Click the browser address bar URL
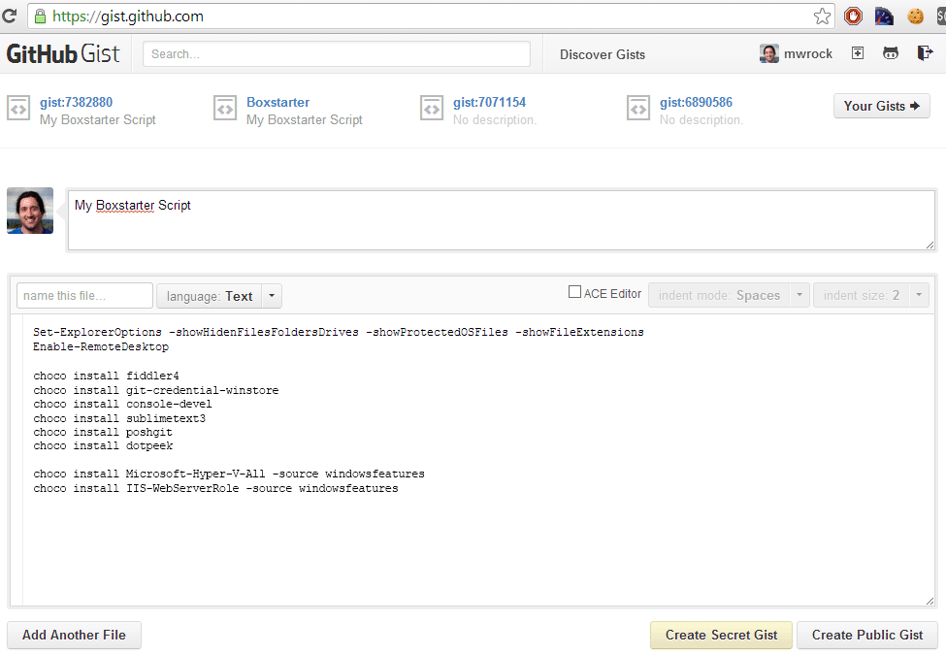 coord(128,16)
